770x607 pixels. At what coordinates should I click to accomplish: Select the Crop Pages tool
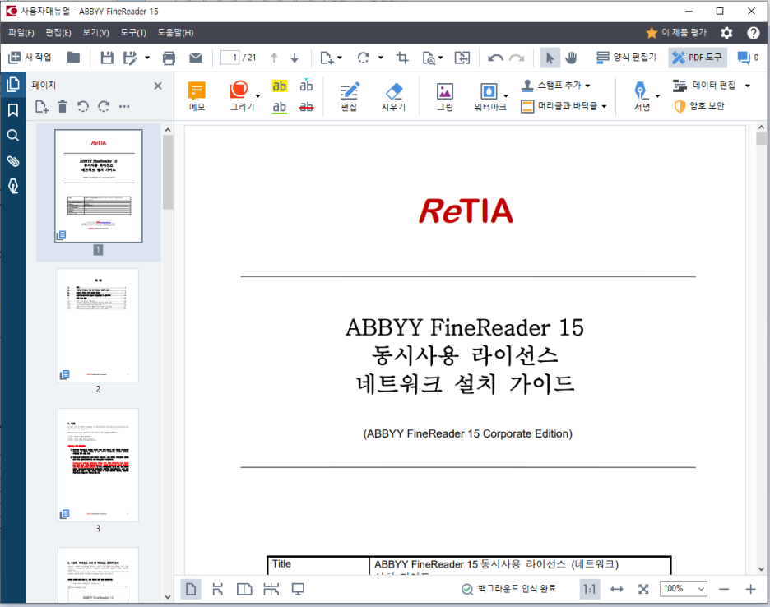point(402,58)
